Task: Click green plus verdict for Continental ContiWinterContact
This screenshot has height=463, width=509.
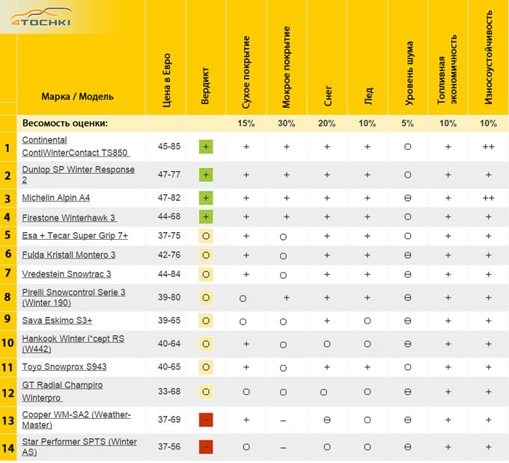Action: coord(206,147)
